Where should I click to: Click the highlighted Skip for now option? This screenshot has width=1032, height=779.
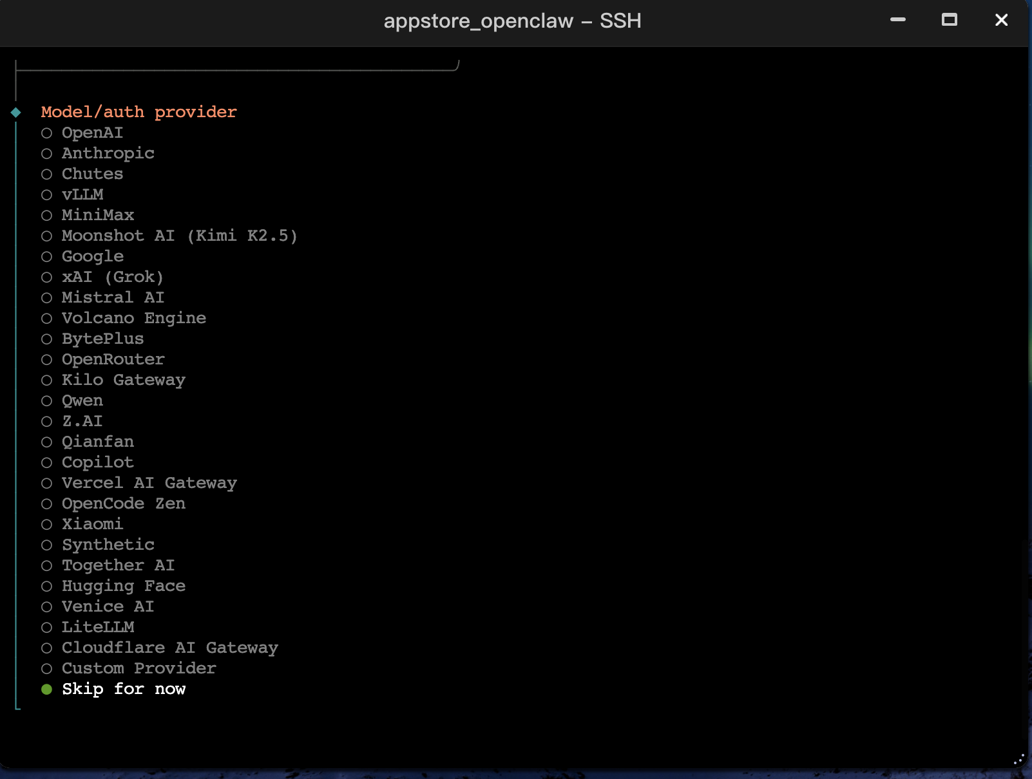tap(123, 689)
